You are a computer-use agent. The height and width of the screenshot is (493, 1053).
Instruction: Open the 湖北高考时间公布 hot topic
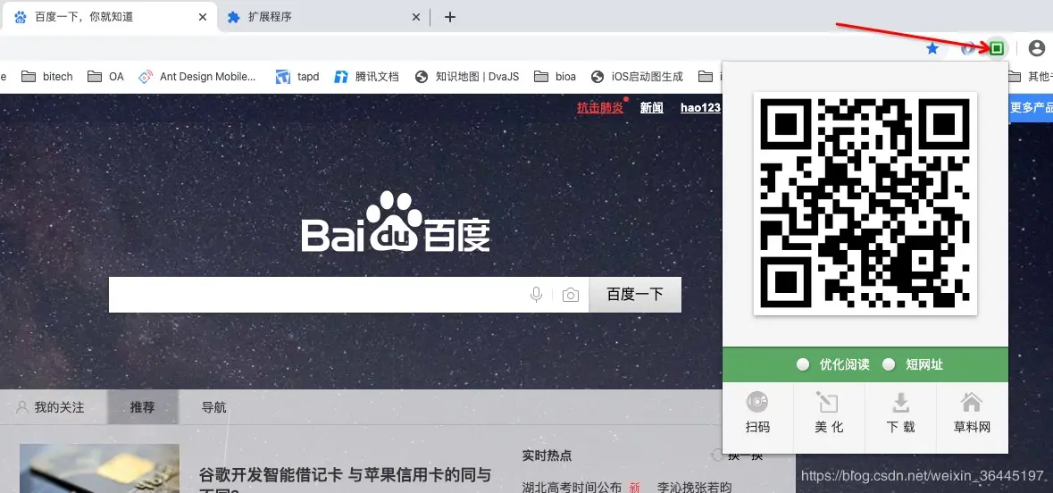tap(572, 487)
